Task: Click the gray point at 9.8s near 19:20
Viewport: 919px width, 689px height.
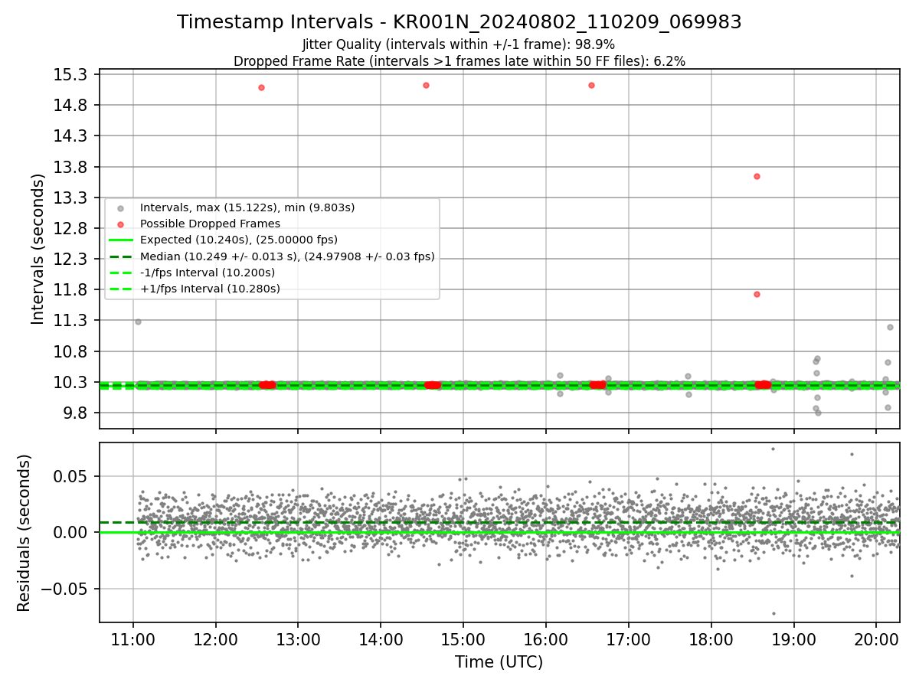Action: 818,413
